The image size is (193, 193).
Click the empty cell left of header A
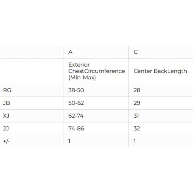click(31, 52)
